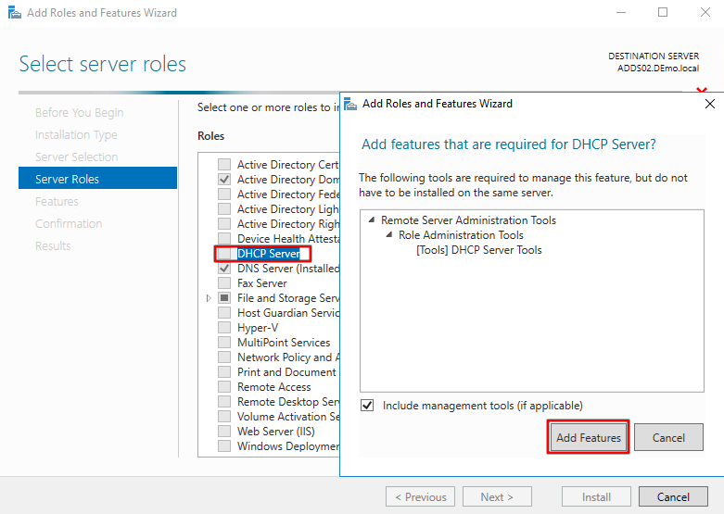724x514 pixels.
Task: Open the Server Selection step
Action: click(x=77, y=157)
